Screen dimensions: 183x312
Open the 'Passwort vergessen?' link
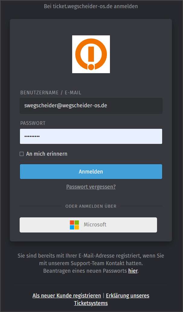tap(91, 187)
